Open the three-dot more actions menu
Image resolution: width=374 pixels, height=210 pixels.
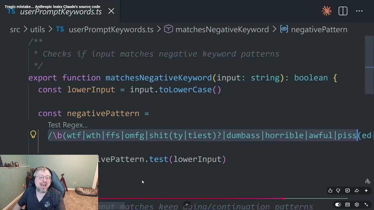pos(359,11)
